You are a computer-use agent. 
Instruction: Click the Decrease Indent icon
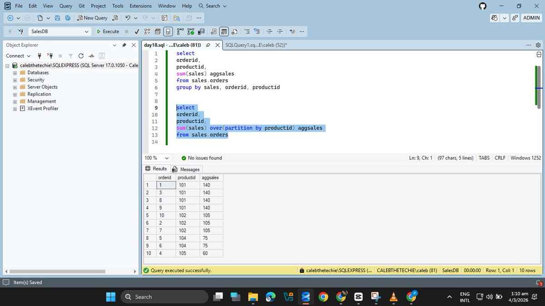[x=270, y=31]
